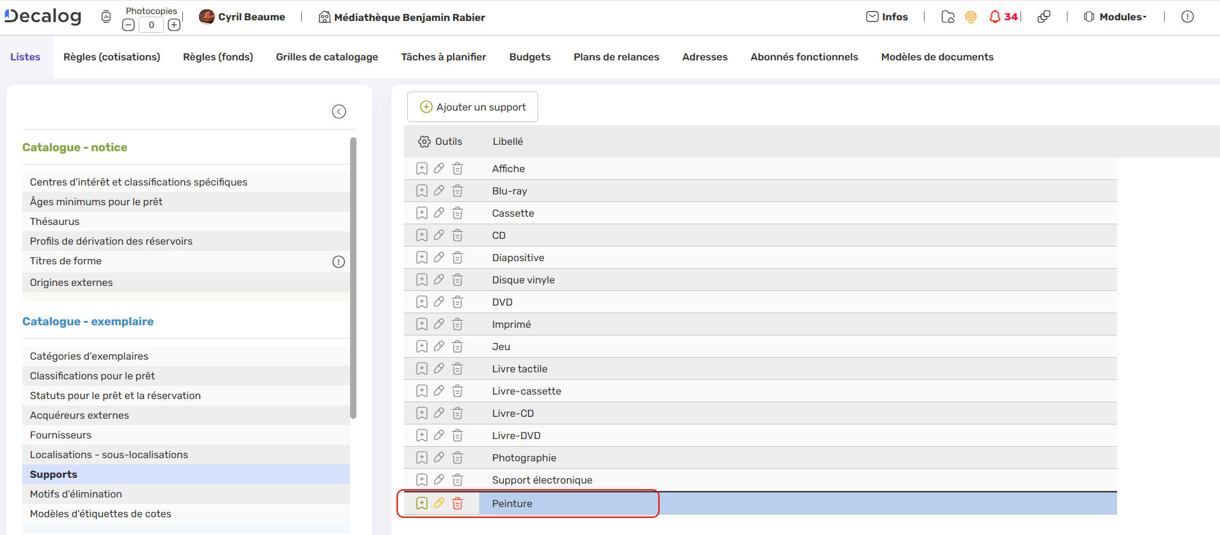Click the Outils gear icon in table header
The height and width of the screenshot is (535, 1220).
[424, 142]
